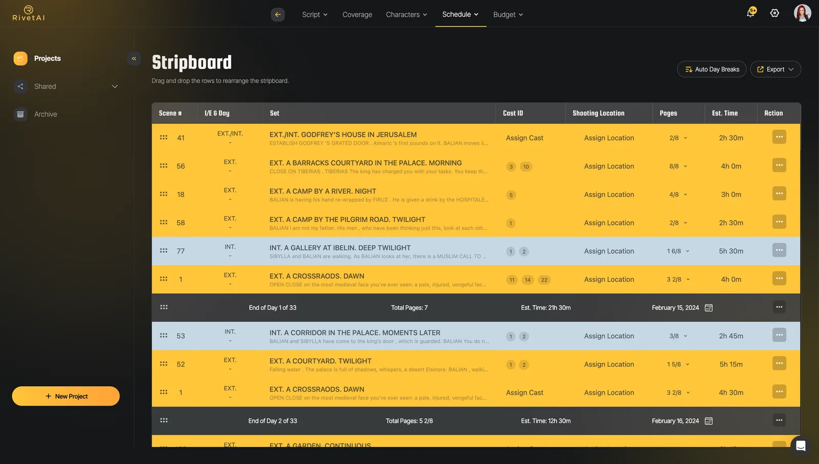Screen dimensions: 819x464
Task: Open calendar icon beside February 16, 2024
Action: point(708,421)
